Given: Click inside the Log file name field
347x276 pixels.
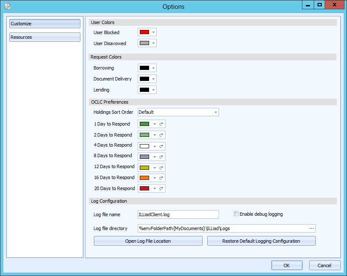Looking at the screenshot, I should [x=178, y=214].
